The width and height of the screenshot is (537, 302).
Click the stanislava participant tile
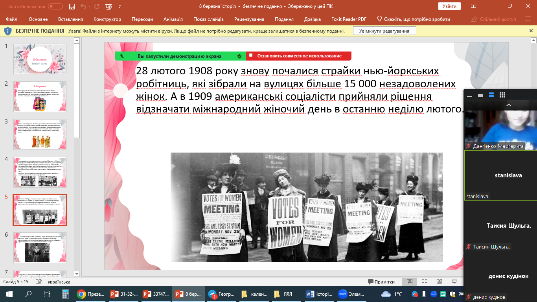click(x=500, y=175)
